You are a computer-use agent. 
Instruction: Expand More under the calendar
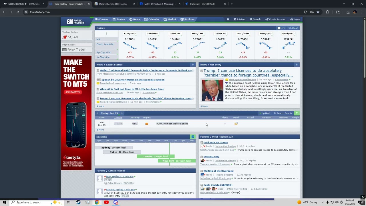(100, 130)
